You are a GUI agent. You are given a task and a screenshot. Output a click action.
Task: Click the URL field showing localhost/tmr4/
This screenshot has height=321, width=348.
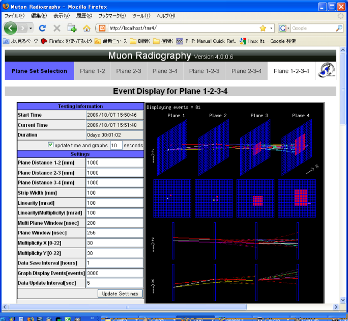(x=184, y=28)
